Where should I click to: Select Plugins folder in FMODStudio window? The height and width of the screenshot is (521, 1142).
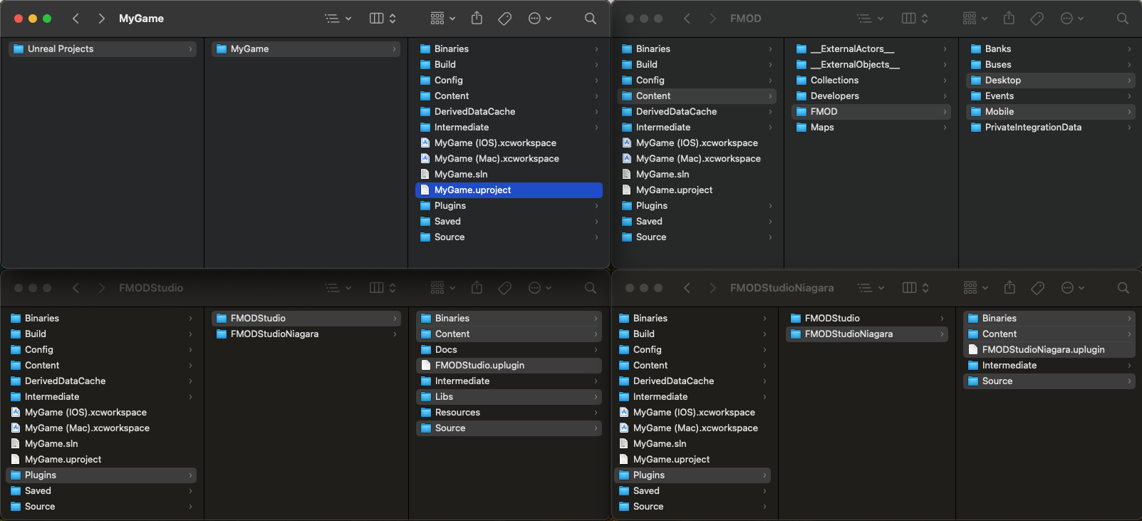coord(101,475)
